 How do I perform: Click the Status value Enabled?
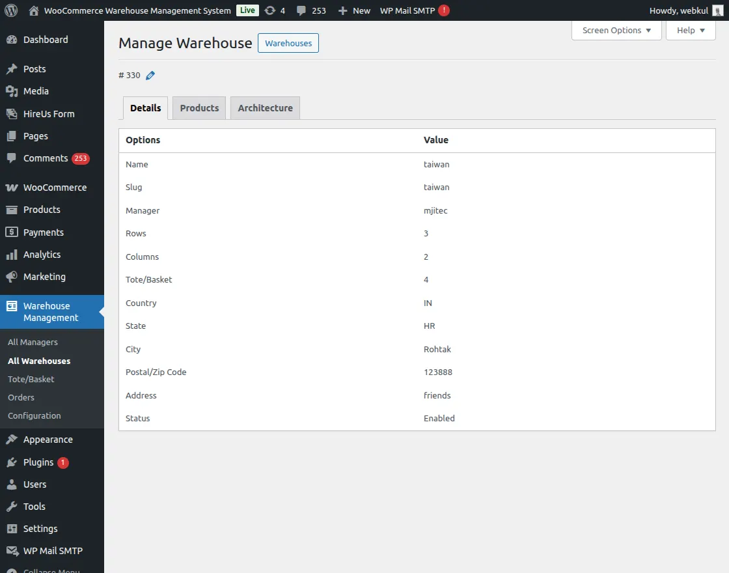(x=439, y=418)
